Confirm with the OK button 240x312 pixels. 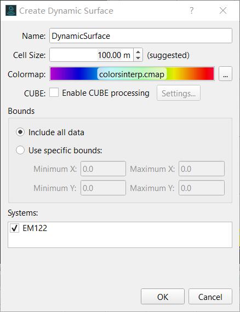[163, 297]
